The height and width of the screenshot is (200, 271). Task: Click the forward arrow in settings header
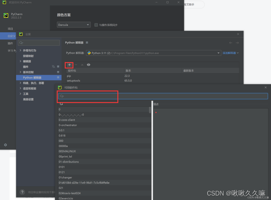[237, 43]
